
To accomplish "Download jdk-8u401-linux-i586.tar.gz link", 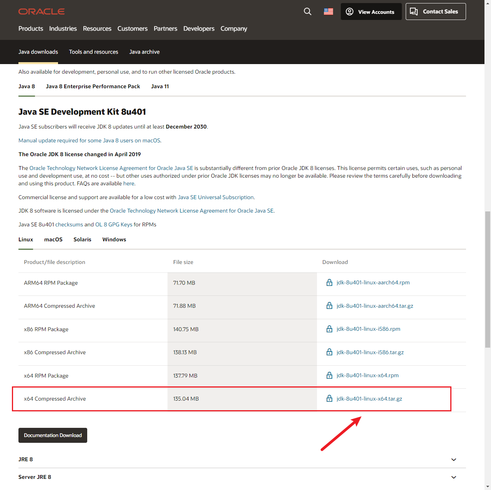I will pos(370,352).
